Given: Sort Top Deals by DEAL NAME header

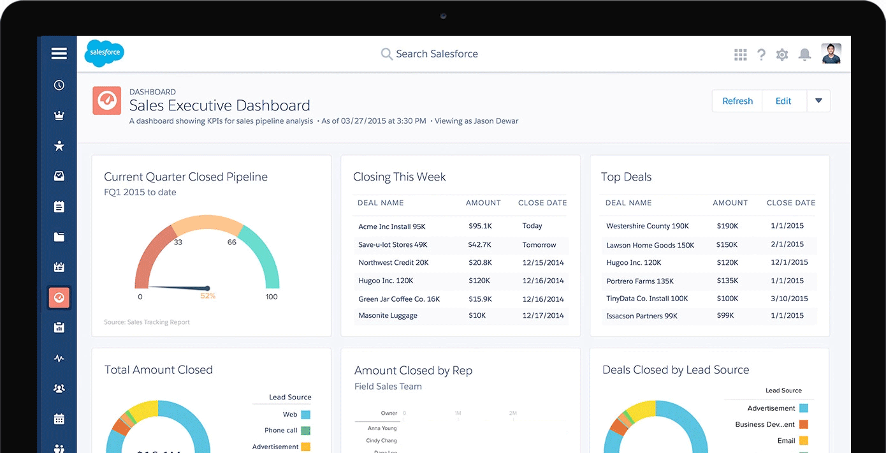Looking at the screenshot, I should coord(628,203).
